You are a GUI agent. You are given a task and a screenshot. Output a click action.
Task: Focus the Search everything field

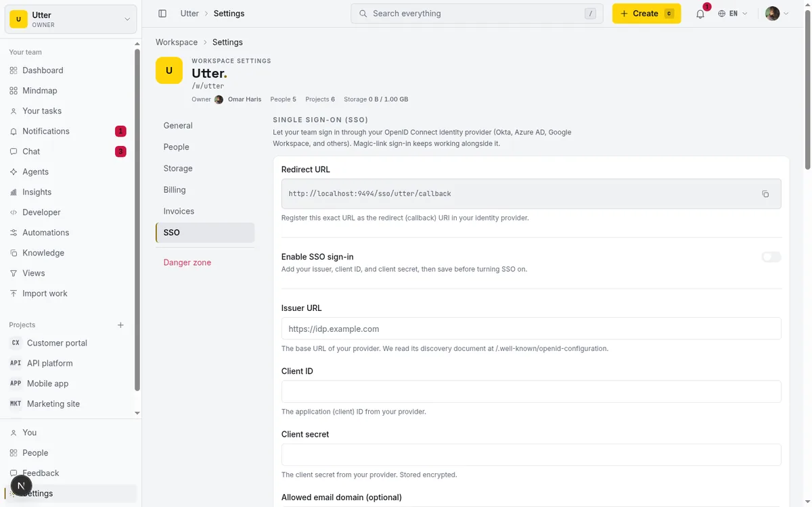tap(477, 14)
